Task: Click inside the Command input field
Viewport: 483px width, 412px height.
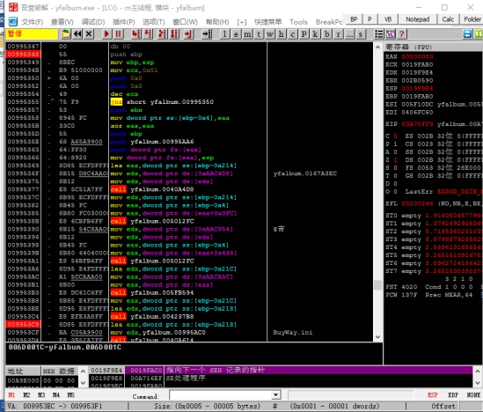Action: click(x=221, y=394)
